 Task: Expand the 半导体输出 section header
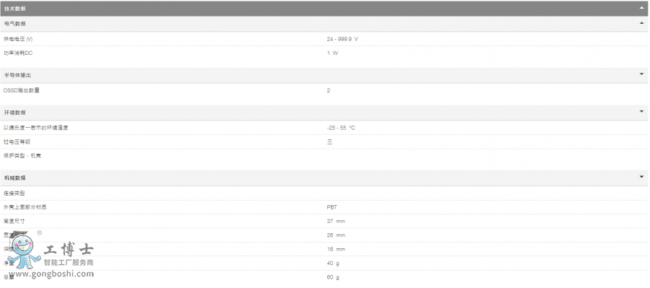tap(325, 75)
